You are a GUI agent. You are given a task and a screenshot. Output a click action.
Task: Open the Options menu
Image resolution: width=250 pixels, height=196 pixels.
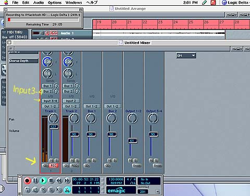55,3
